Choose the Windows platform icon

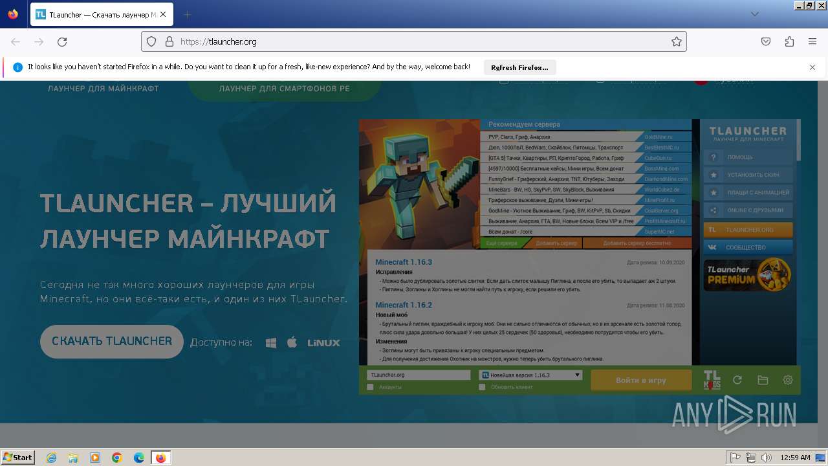(x=271, y=342)
